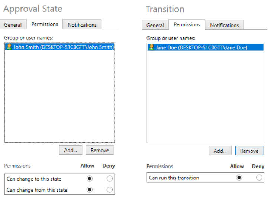Allow 'Can change to this state'
The image size is (274, 198).
90,179
